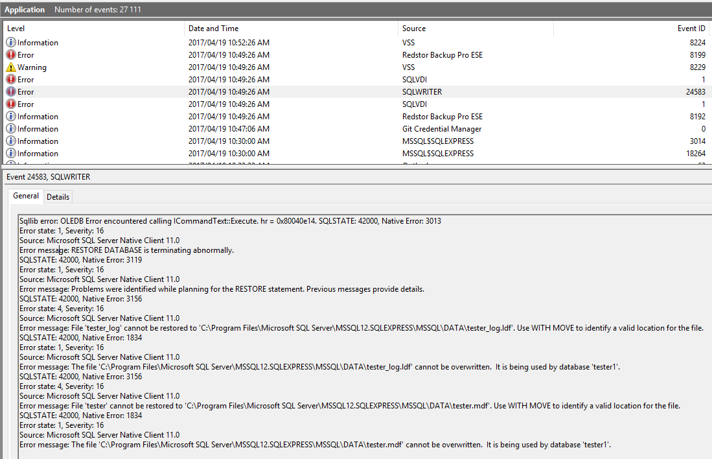Click the 'RESTORE DATABASE is terminating abnormally' line
The width and height of the screenshot is (712, 459).
(x=127, y=250)
